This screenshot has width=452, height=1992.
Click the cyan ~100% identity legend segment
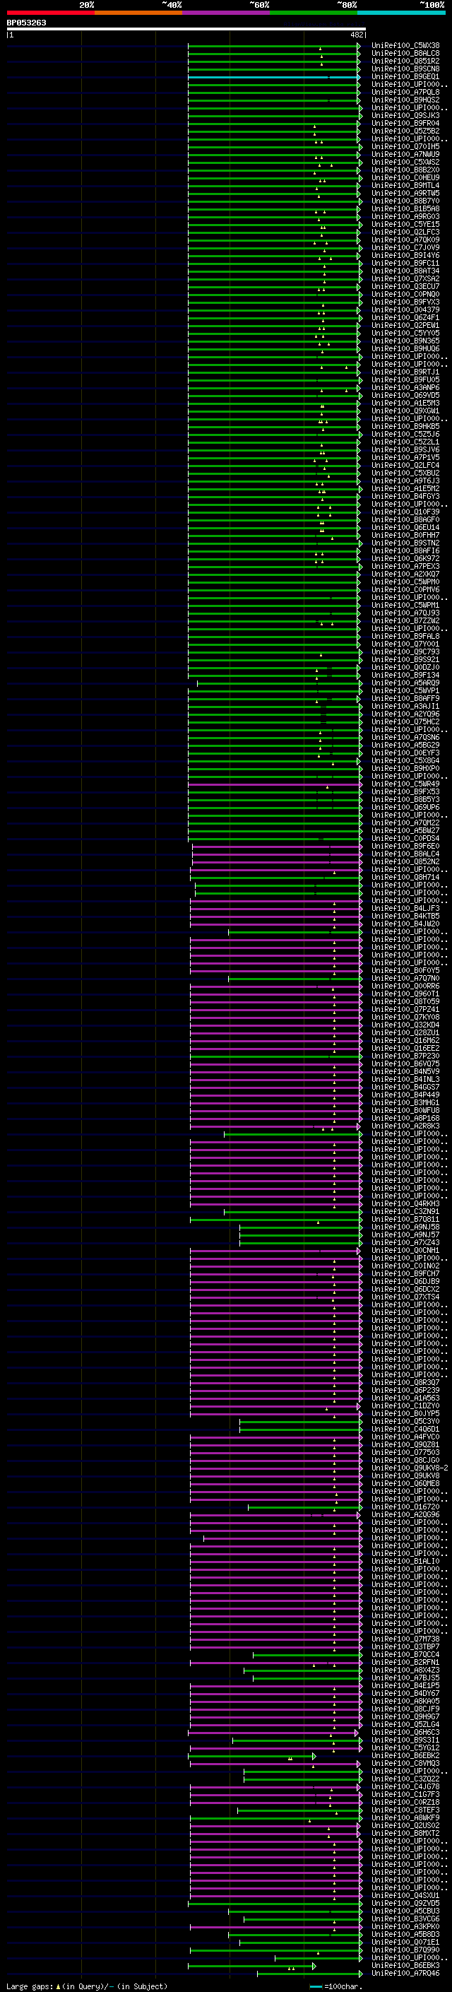coord(401,13)
